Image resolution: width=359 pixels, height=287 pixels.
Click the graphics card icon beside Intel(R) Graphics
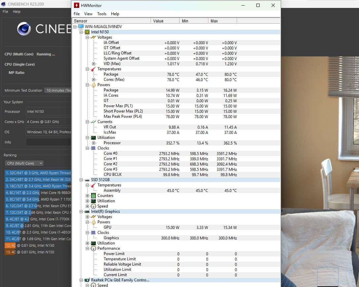tap(87, 211)
